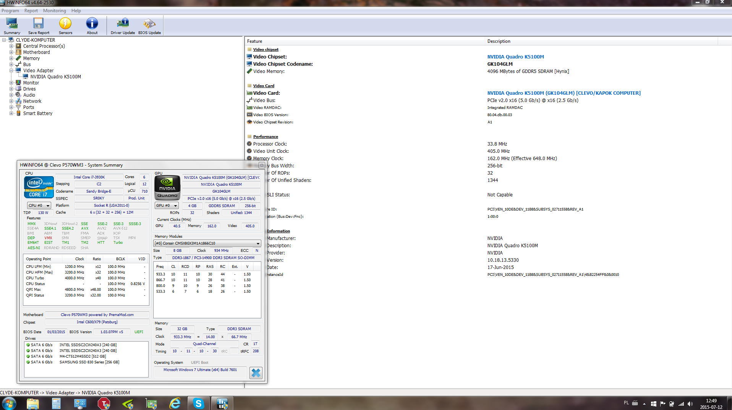Switch to HWiNFO64 taskbar button
The image size is (732, 410).
tap(222, 404)
